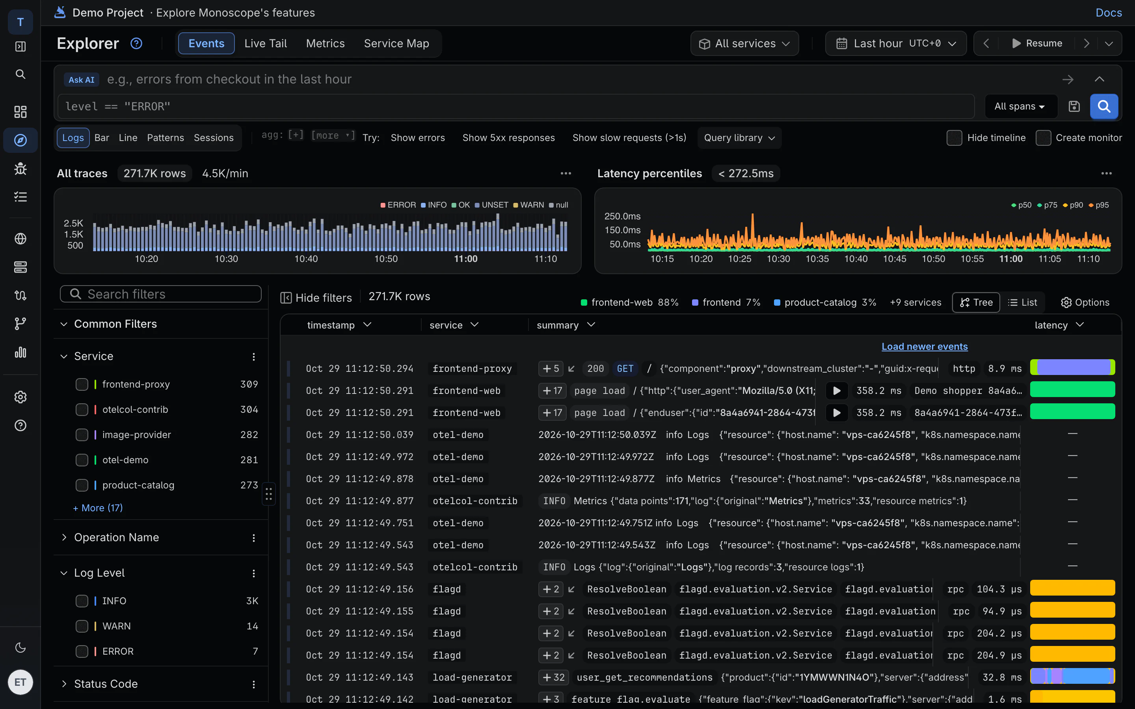Select the Patterns view tab

point(165,138)
